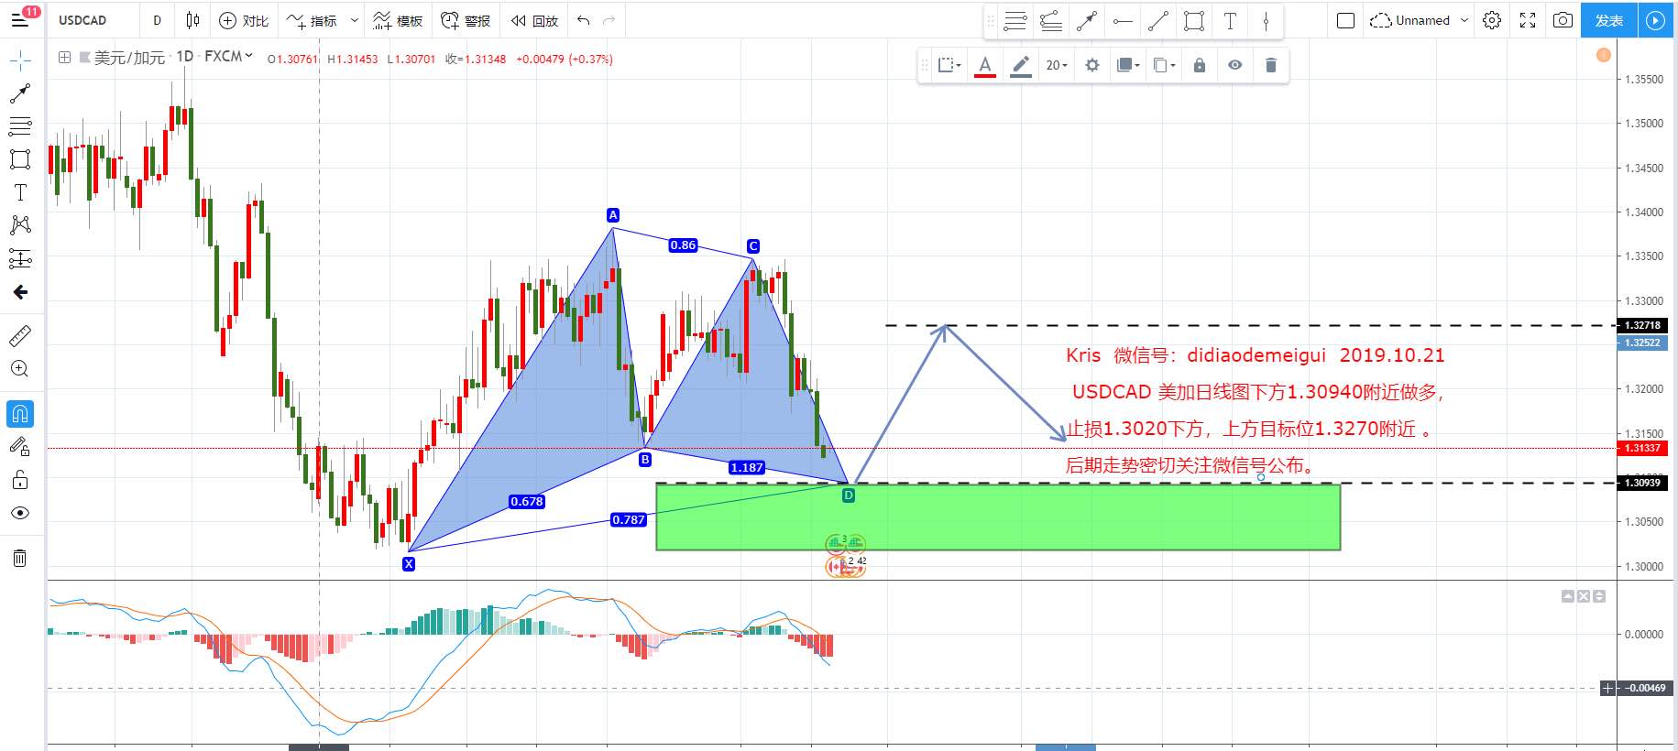Select the rectangle tool in favorites toolbar
The image size is (1678, 751).
click(x=1194, y=21)
